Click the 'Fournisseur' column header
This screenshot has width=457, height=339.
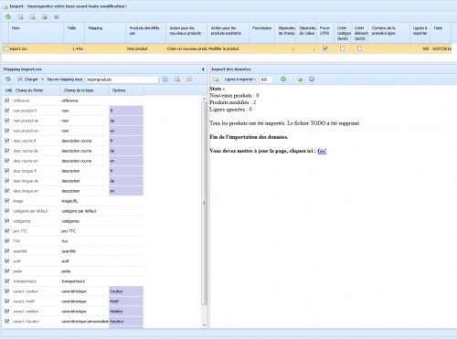point(261,33)
